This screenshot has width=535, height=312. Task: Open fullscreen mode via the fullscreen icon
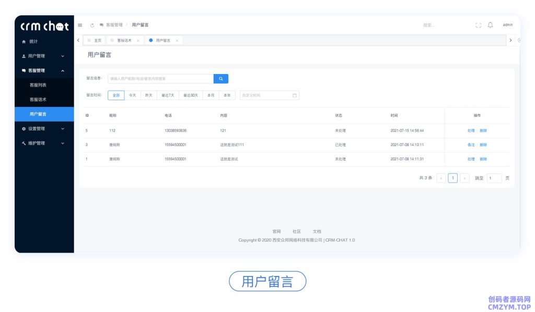tap(478, 24)
